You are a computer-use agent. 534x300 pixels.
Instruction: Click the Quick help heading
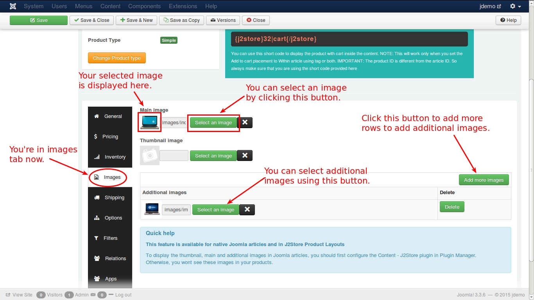160,233
